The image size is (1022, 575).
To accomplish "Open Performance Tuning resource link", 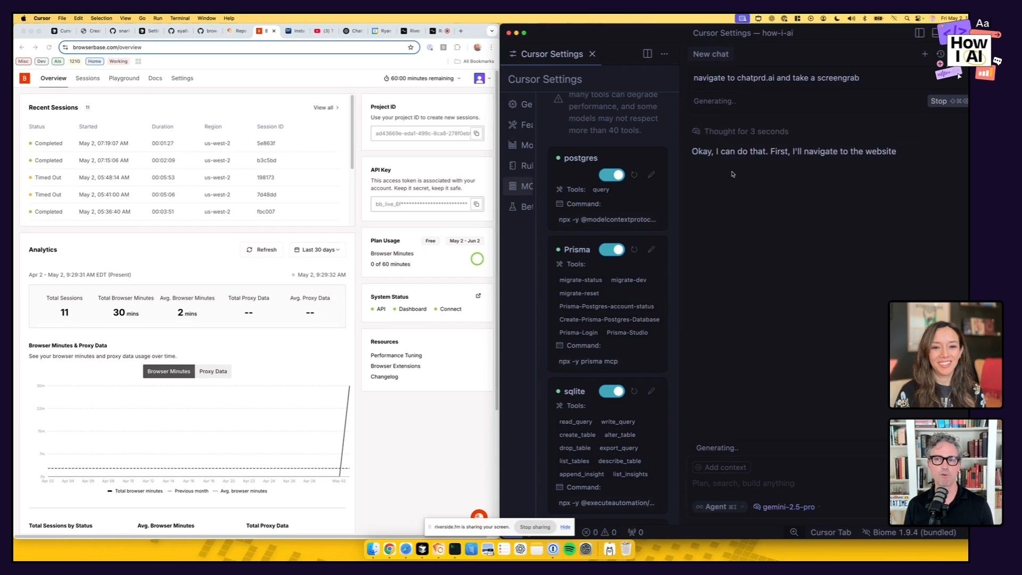I will click(396, 355).
